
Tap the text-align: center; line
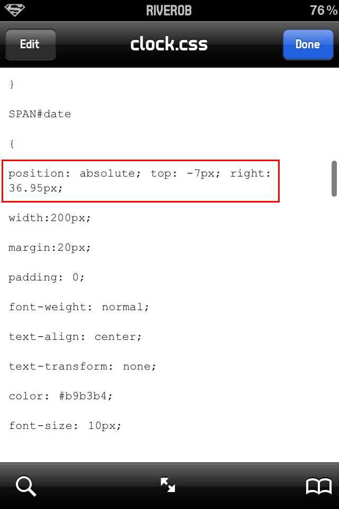[75, 337]
